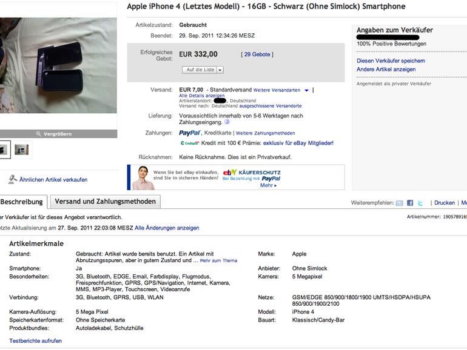Screen dimensions: 467x350
Task: Click the auction gavel icon
Action: tap(12, 179)
